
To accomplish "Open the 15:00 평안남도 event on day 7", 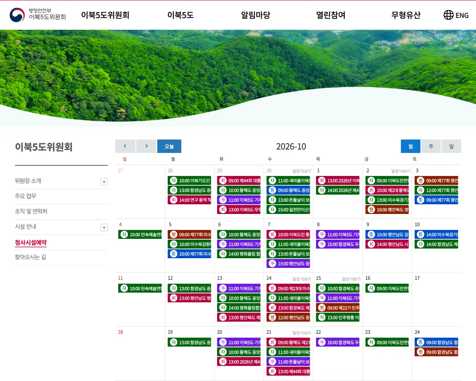I will [288, 263].
